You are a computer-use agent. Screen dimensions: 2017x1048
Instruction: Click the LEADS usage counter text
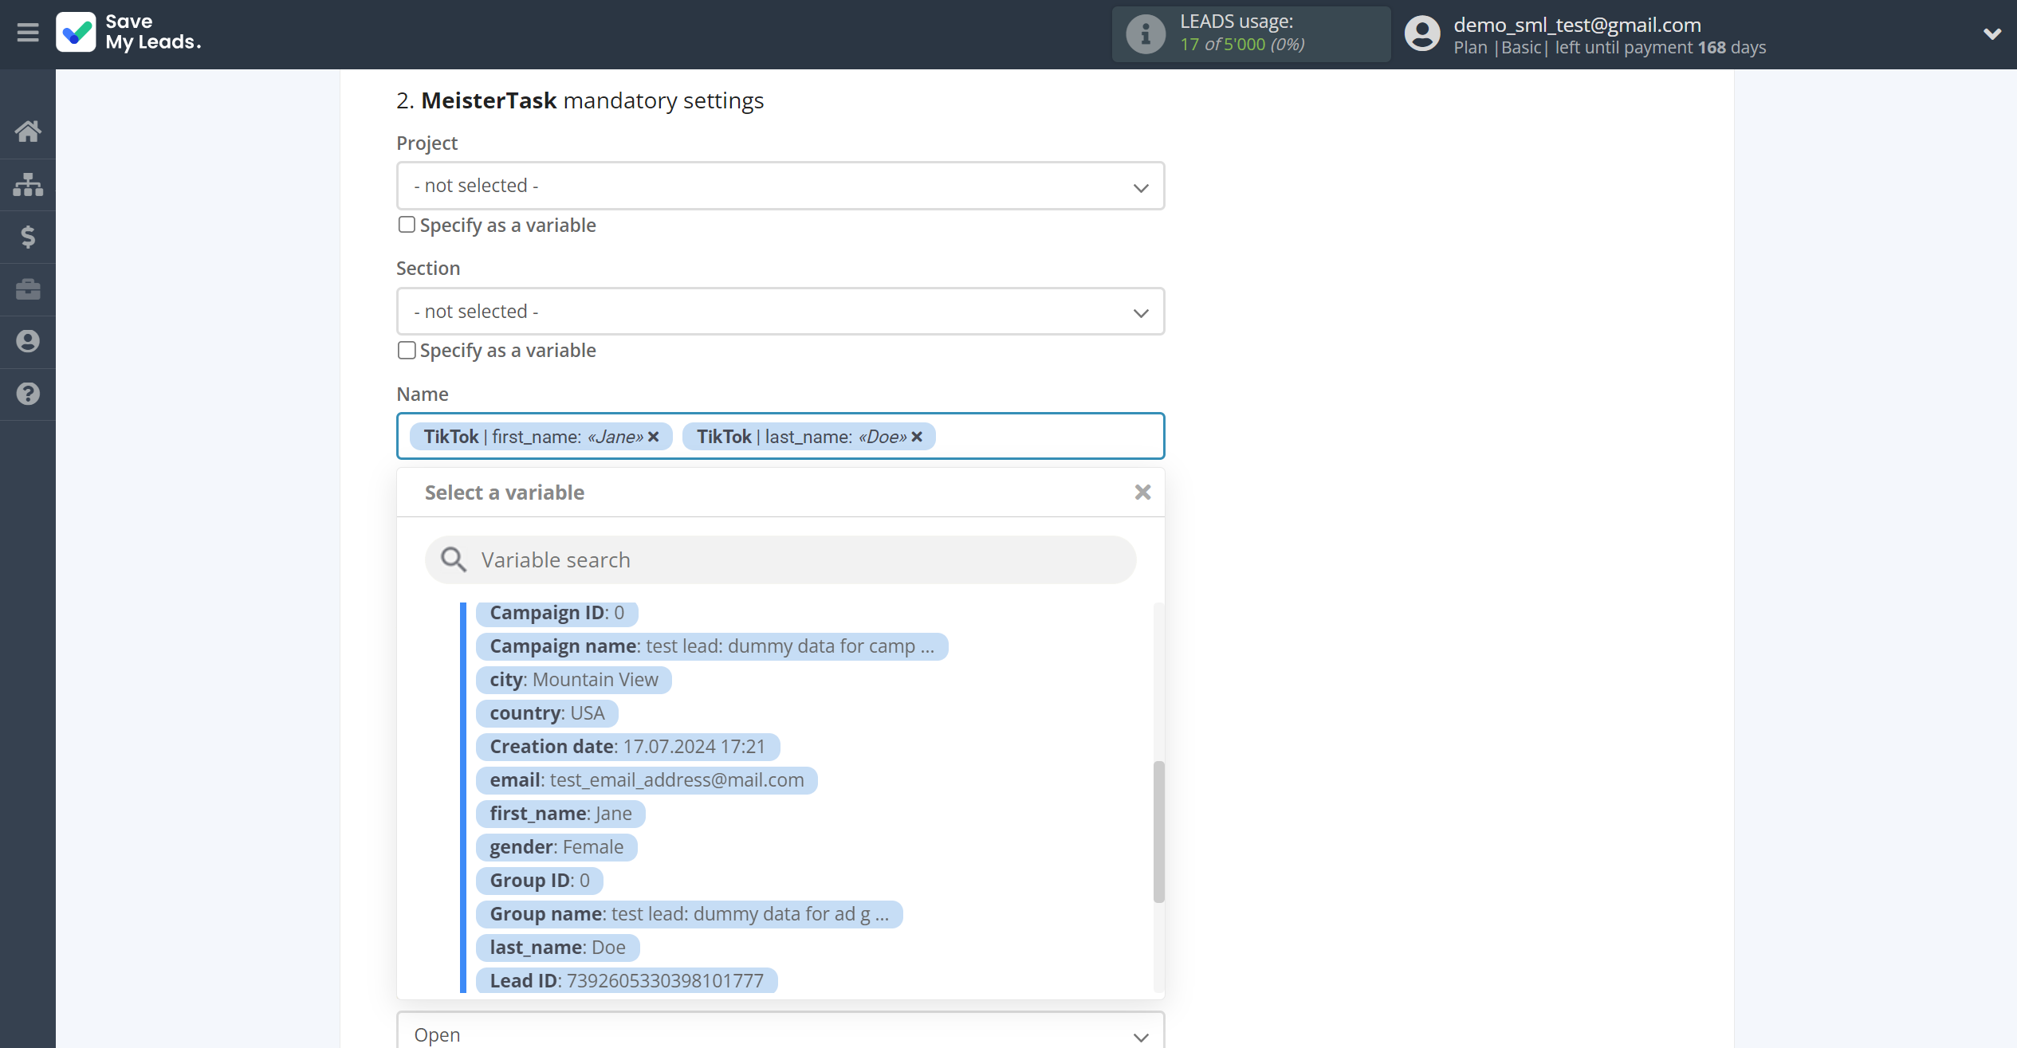point(1242,45)
